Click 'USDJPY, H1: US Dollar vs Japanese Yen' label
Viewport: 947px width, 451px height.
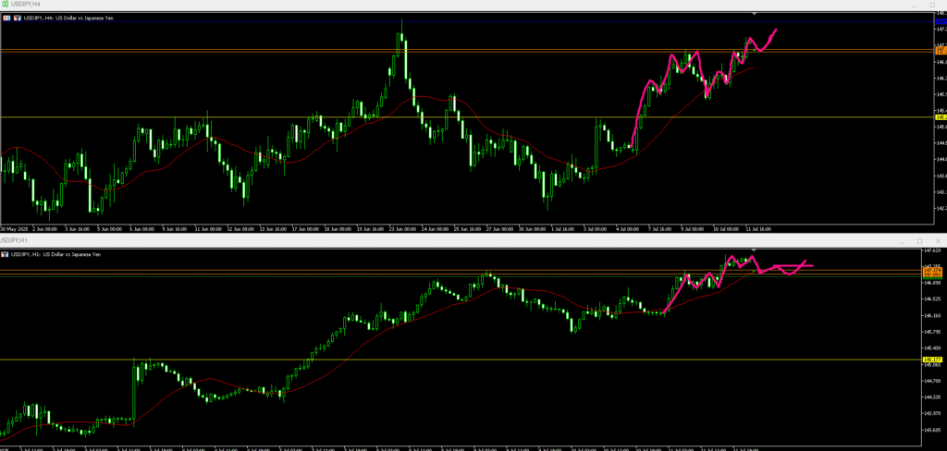point(55,254)
